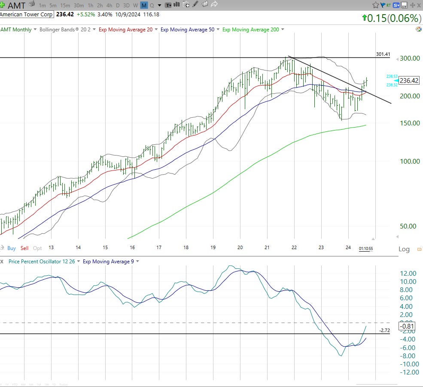Expand Exp Moving Average 20 dropdown
423x387 pixels.
[x=156, y=29]
